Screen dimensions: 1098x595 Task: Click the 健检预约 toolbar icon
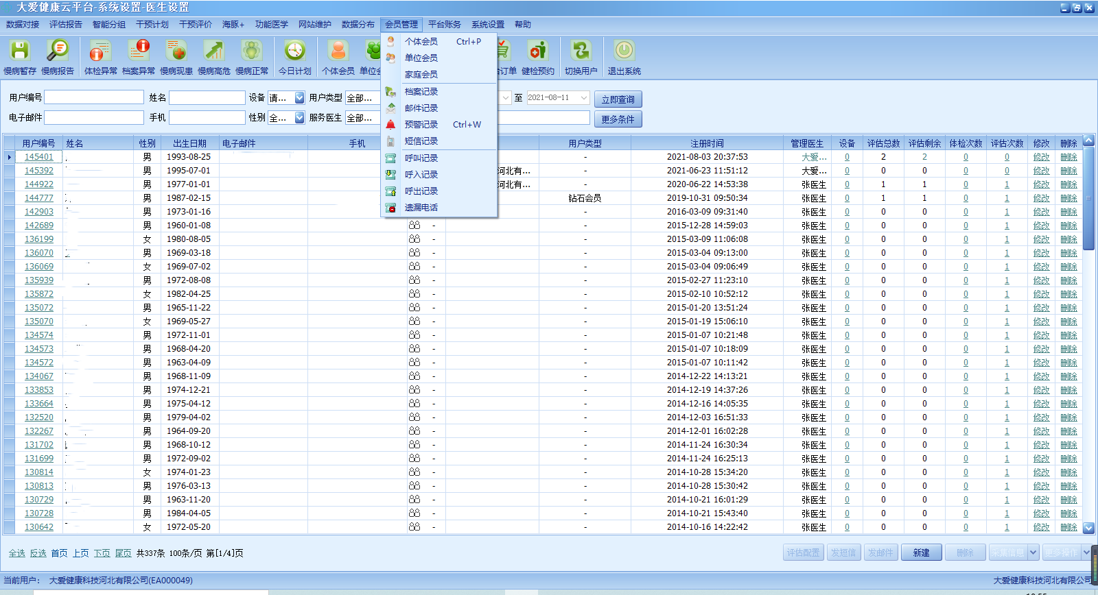click(537, 51)
